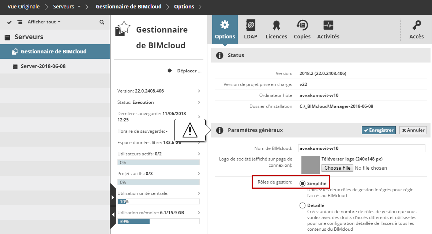Select Server-2018-06-08 in the list

[x=55, y=66]
